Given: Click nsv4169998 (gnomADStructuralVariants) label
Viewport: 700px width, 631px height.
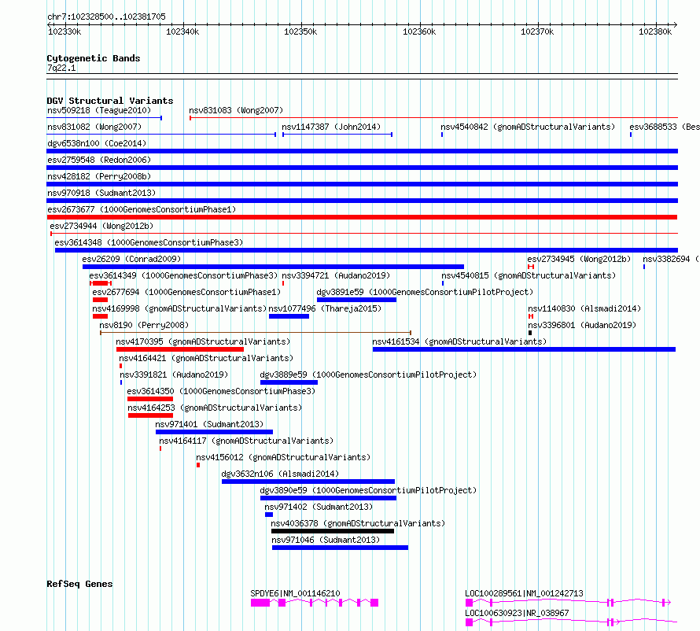Looking at the screenshot, I should (x=179, y=308).
